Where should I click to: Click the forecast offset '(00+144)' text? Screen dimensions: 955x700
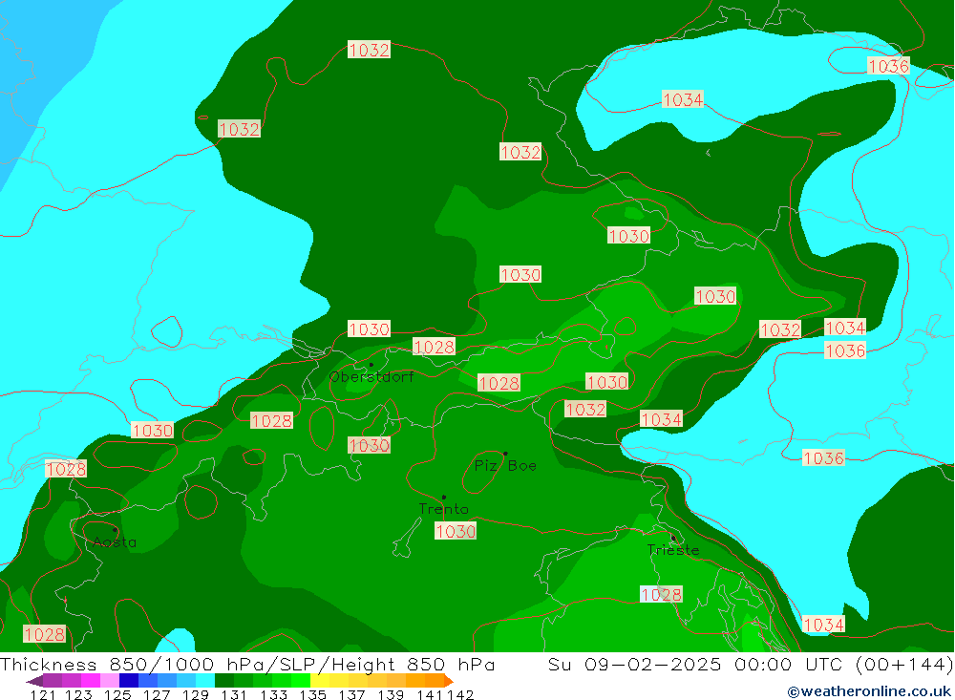click(x=903, y=664)
